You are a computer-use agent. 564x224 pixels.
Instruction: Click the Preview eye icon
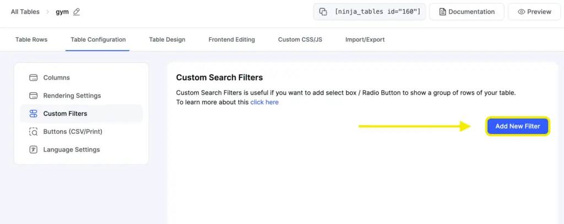pos(521,12)
